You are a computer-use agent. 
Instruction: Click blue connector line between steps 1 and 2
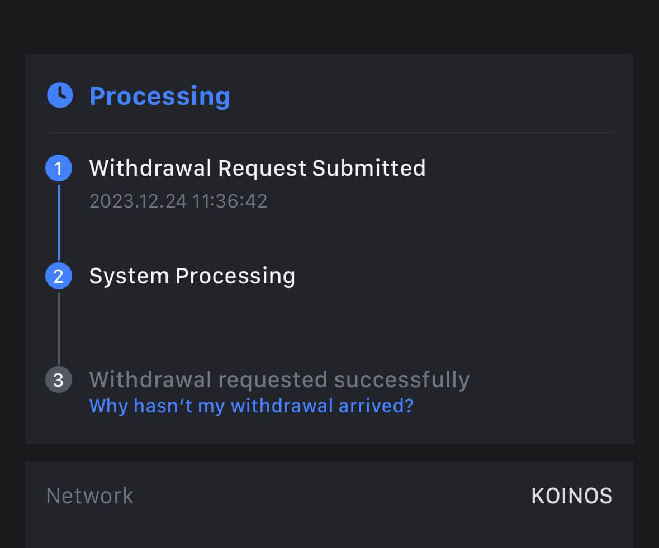tap(59, 222)
